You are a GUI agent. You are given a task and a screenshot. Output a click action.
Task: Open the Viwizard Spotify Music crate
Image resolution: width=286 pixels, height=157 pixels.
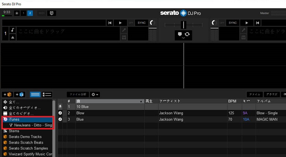tap(28, 154)
